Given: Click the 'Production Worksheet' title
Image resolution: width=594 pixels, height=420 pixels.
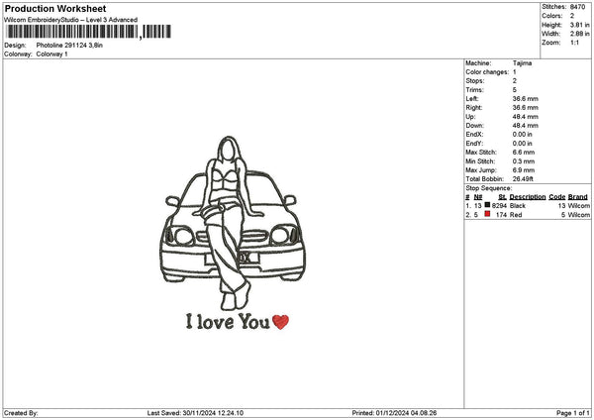Looking at the screenshot, I should click(55, 9).
